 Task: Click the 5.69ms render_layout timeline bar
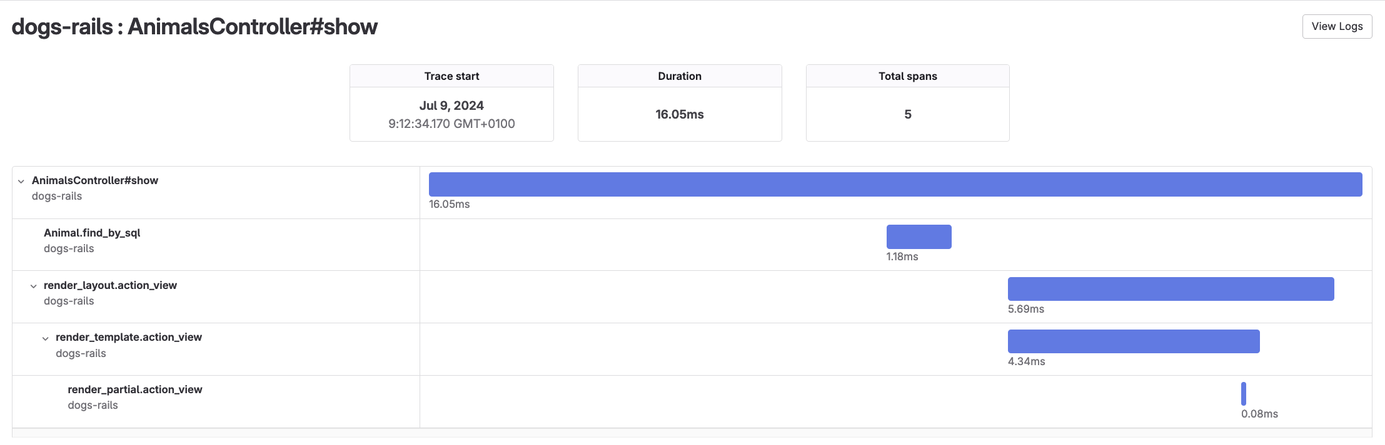click(x=1171, y=289)
